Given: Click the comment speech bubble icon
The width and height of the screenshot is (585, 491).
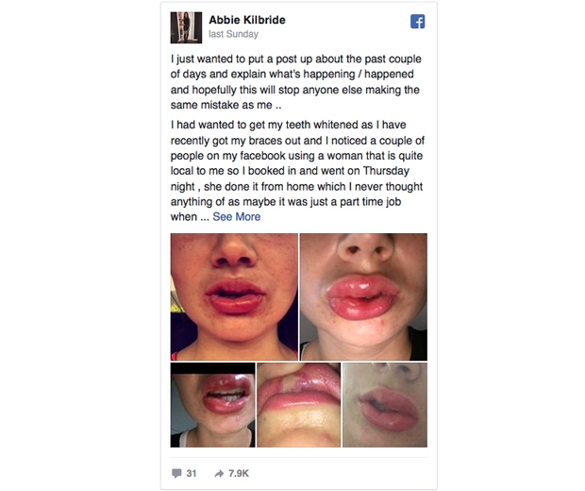Looking at the screenshot, I should point(176,473).
